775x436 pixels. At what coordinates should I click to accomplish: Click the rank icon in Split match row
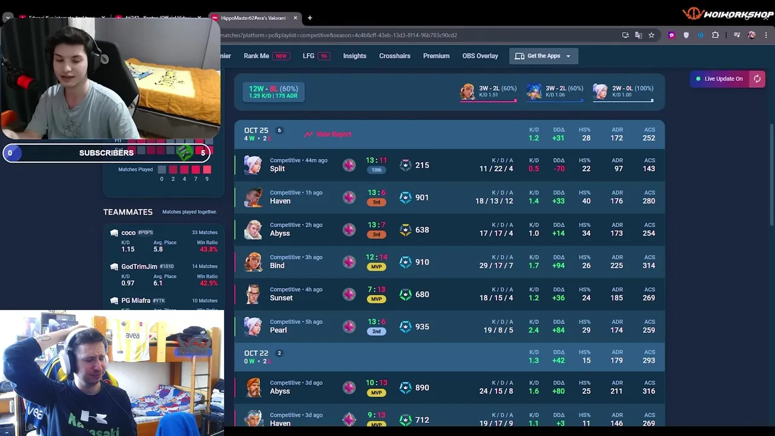coord(349,165)
